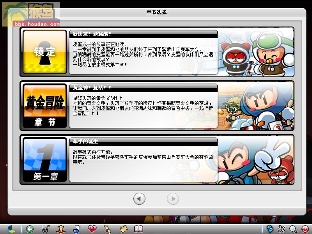Click the red power exit icon

tap(305, 229)
